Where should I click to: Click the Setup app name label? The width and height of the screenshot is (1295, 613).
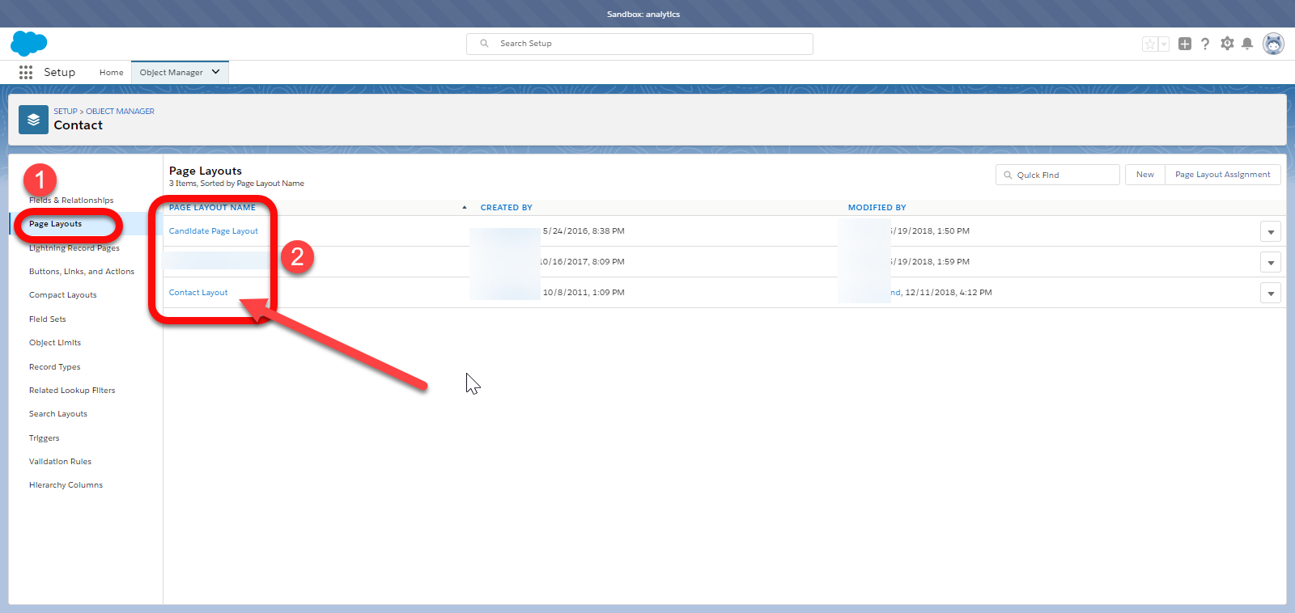59,72
